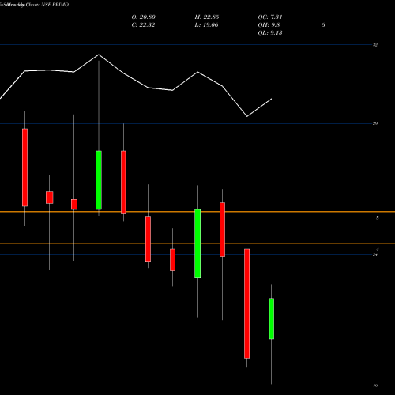
Task: Click the 'O: 20.80' open price value
Action: [144, 17]
